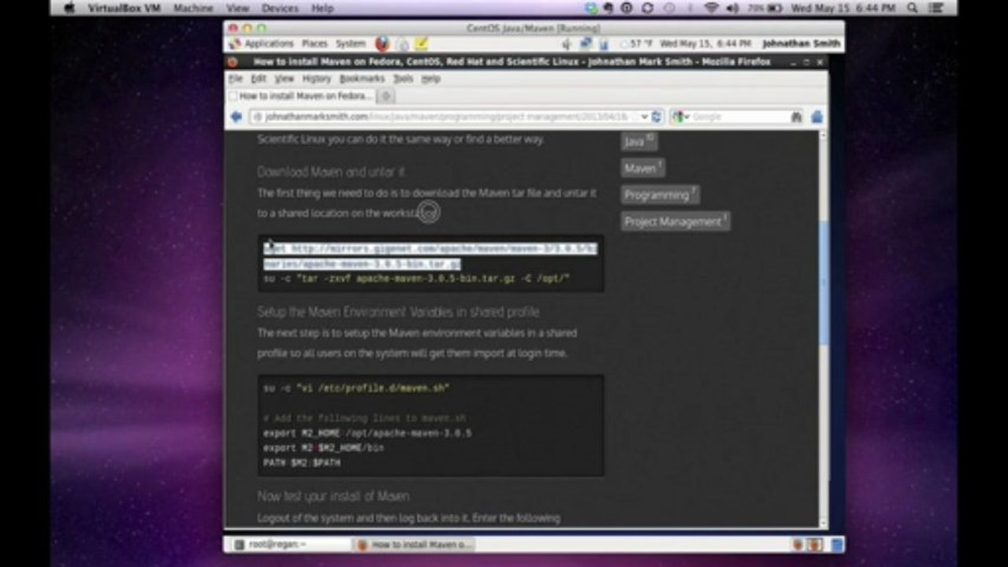
Task: Open Spotlight search magnifier
Action: click(x=912, y=8)
